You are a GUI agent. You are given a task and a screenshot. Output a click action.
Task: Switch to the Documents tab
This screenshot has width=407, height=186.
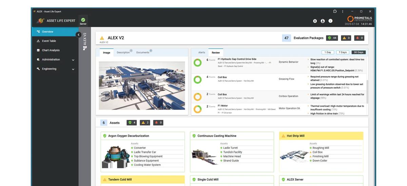click(142, 52)
